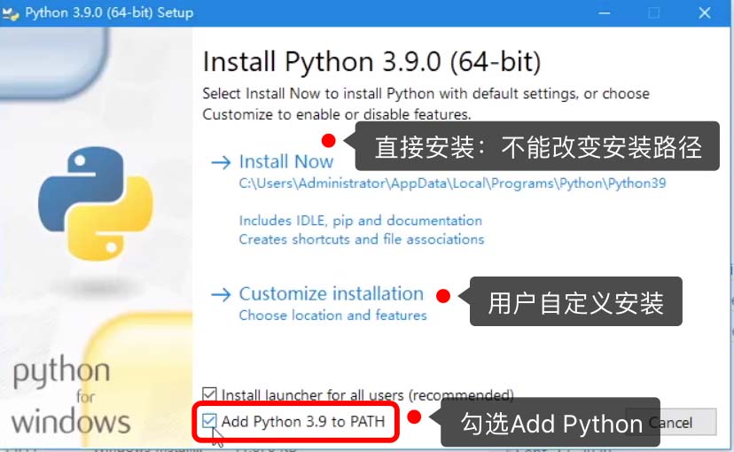Click the arrow beside Install Now
Screen dimensions: 734x452
[x=221, y=162]
